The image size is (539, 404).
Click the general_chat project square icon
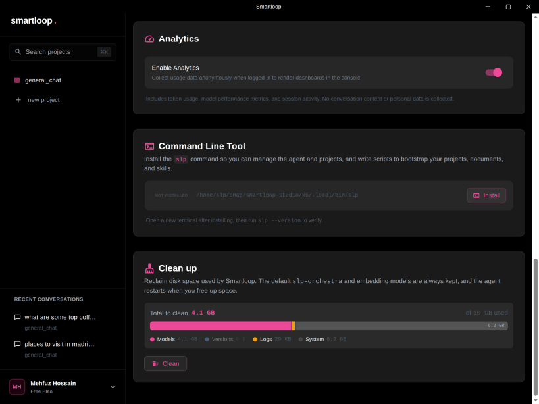17,80
